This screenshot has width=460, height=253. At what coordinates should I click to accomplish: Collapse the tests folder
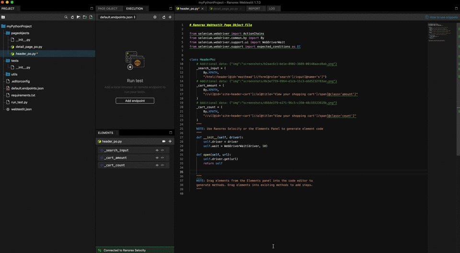tap(8, 61)
